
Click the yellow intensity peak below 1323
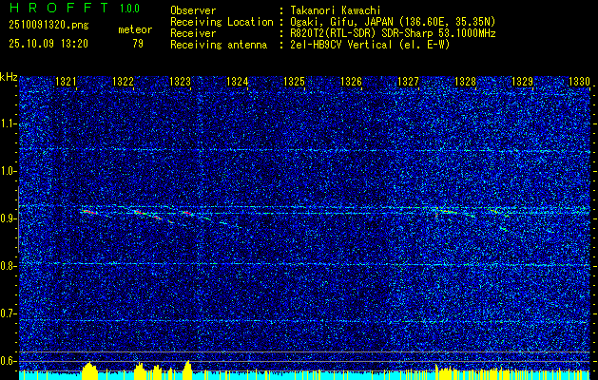point(187,370)
